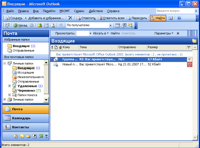Click the Forward button

pos(137,18)
